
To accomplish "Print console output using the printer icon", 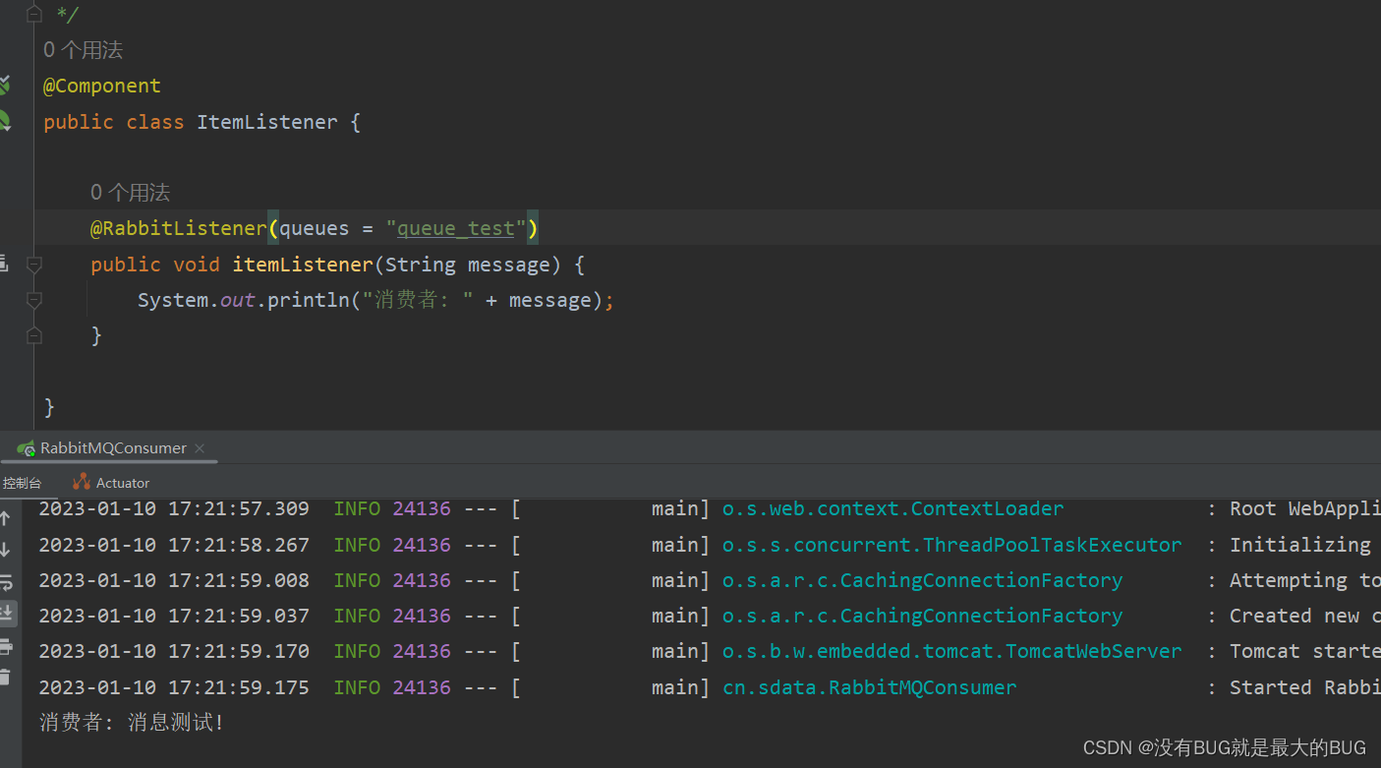I will (x=6, y=646).
